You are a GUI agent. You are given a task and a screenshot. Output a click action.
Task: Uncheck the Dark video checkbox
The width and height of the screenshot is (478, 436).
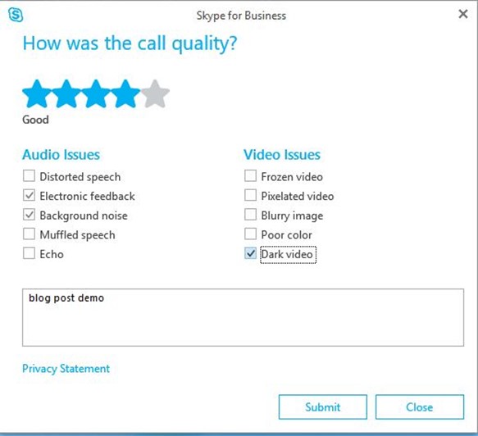250,253
